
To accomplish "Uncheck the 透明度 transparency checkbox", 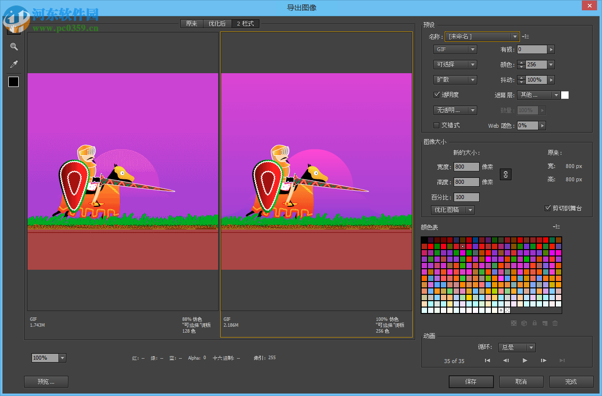I will pyautogui.click(x=436, y=94).
